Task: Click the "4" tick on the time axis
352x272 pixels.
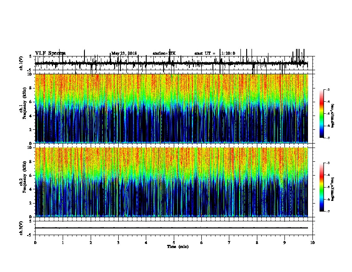Action: coord(146,243)
